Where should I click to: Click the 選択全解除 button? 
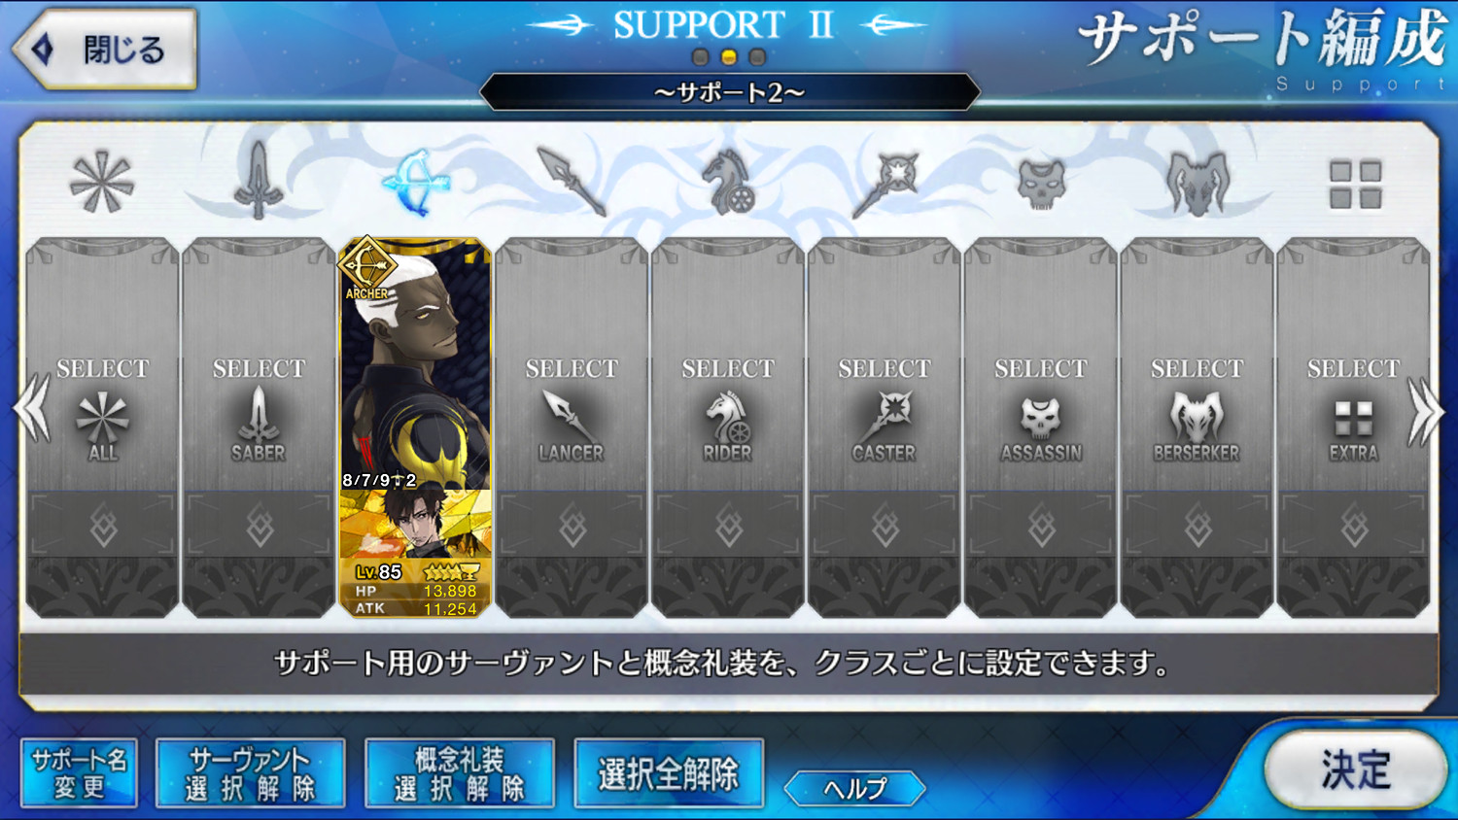(x=669, y=773)
